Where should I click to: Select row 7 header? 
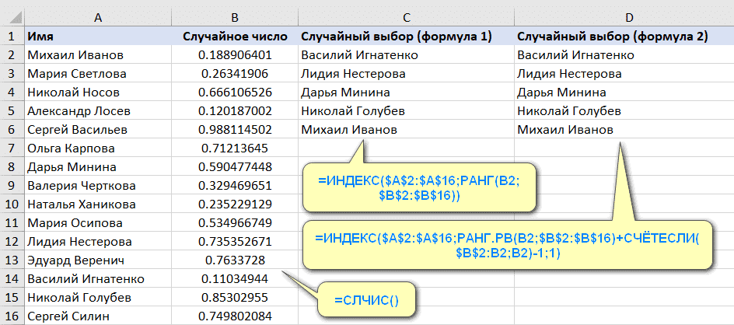point(11,149)
